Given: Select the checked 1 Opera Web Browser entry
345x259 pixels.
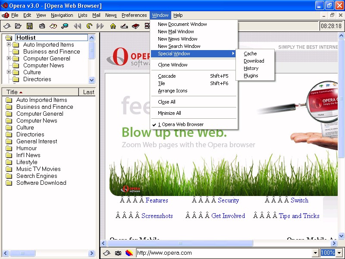Looking at the screenshot, I should 194,124.
